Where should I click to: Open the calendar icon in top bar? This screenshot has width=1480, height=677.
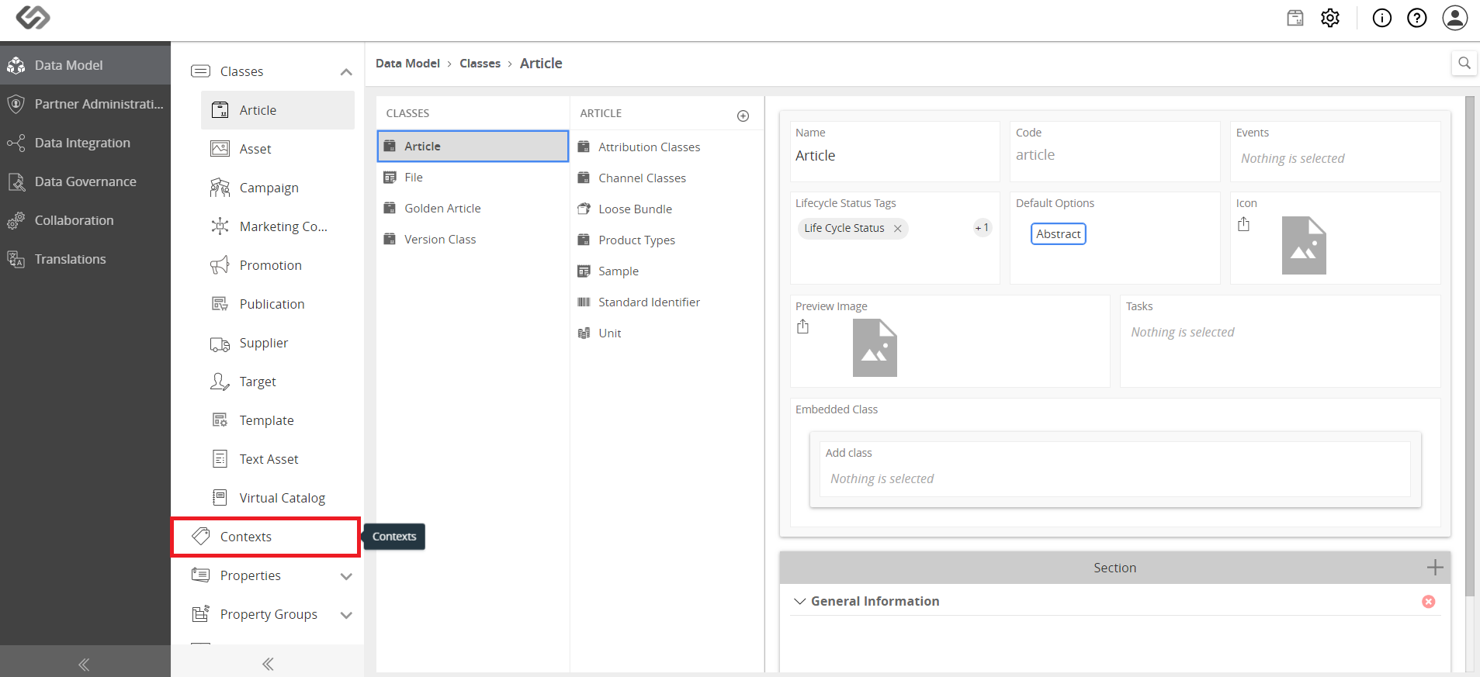1295,18
